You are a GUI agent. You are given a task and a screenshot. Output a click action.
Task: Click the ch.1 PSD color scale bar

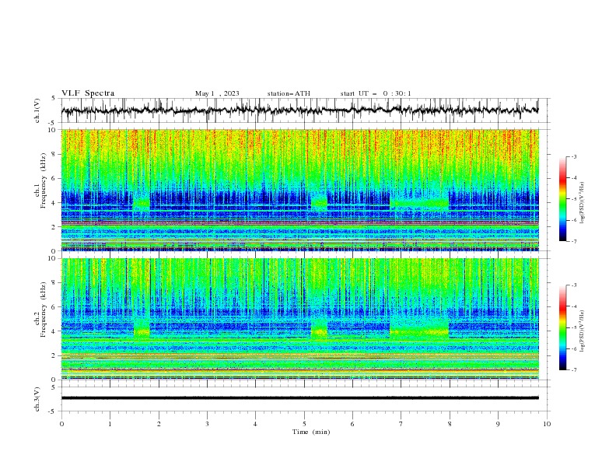click(x=562, y=199)
